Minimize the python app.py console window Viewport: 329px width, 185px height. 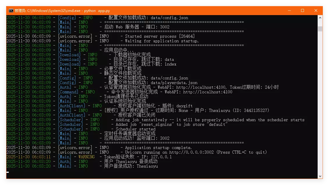[x=289, y=10]
